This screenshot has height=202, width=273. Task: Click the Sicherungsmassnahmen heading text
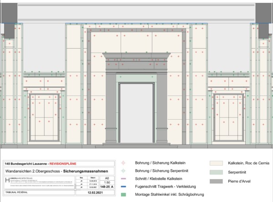pyautogui.click(x=83, y=171)
